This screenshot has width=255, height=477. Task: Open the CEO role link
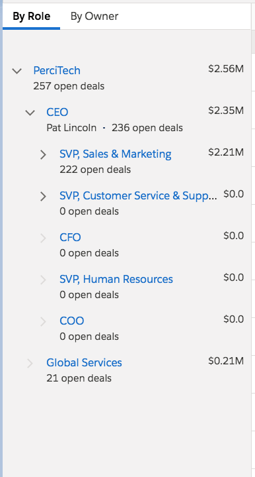(57, 112)
